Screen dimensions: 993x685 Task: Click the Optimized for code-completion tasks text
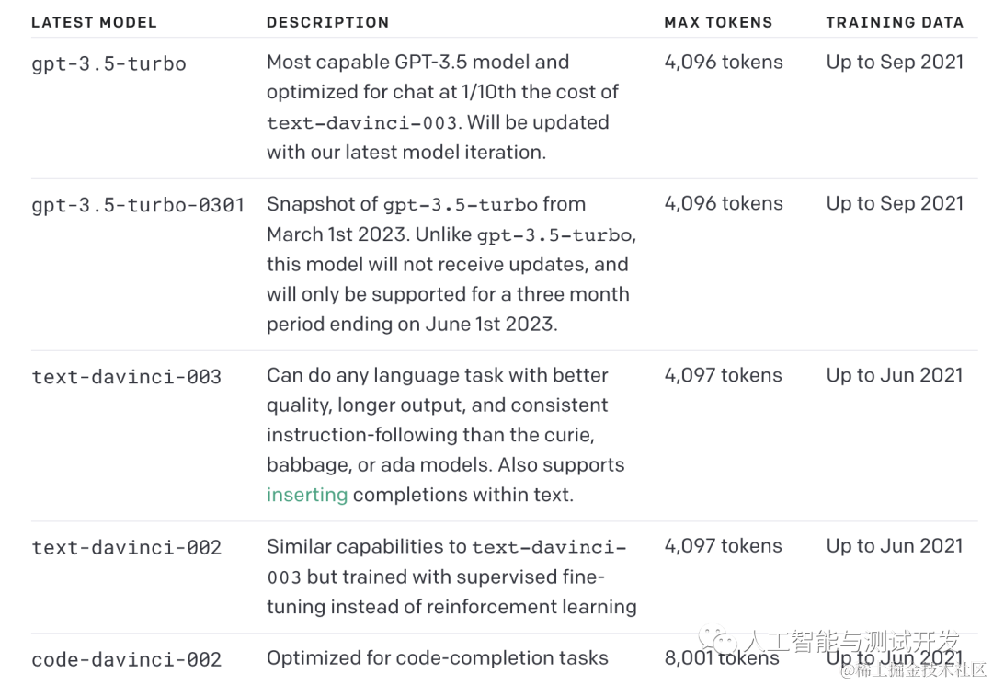pyautogui.click(x=438, y=657)
